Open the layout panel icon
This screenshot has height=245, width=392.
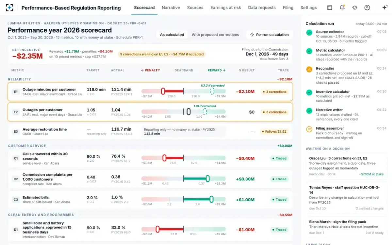point(330,8)
